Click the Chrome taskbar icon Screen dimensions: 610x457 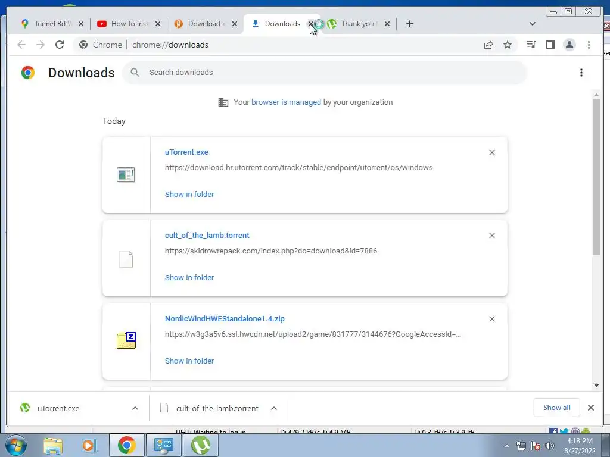(x=126, y=445)
